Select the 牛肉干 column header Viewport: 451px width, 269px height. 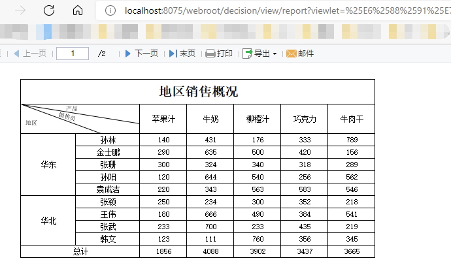coord(352,119)
